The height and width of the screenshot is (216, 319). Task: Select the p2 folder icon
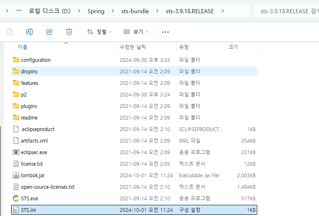(x=16, y=94)
